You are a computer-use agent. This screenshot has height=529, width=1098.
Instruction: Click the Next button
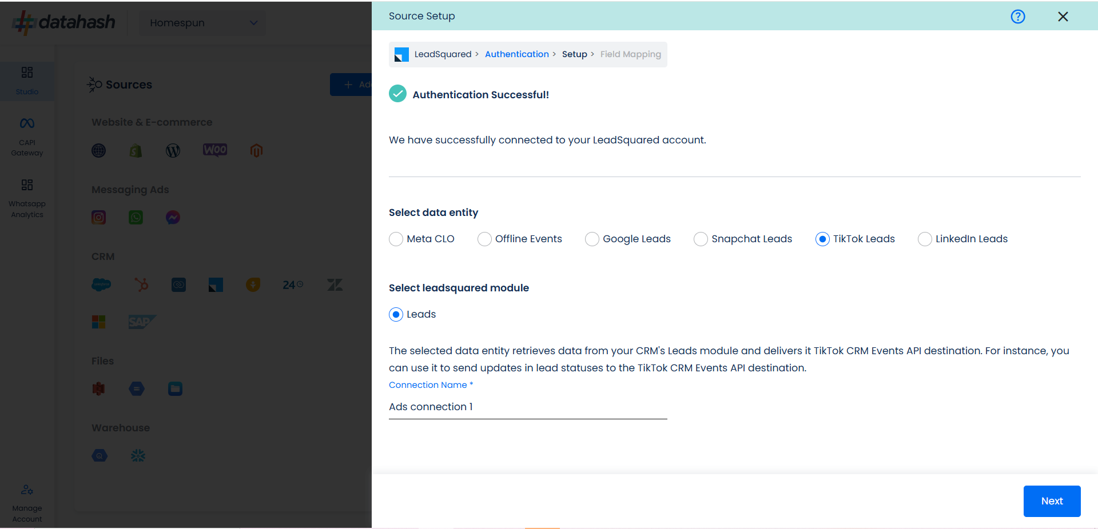pyautogui.click(x=1052, y=501)
